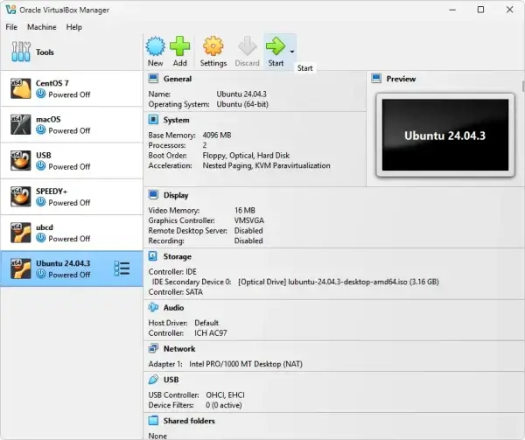Click the New virtual machine icon
This screenshot has height=440, width=525.
pyautogui.click(x=156, y=46)
